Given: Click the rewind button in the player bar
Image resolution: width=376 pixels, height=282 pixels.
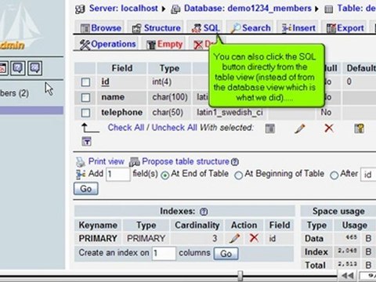Looking at the screenshot, I should pyautogui.click(x=348, y=276).
